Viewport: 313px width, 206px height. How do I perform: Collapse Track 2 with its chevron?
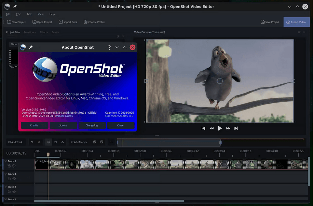click(x=6, y=199)
